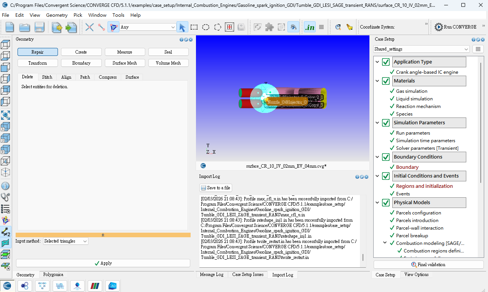This screenshot has width=488, height=292.
Task: Open the Pick menu
Action: click(78, 15)
